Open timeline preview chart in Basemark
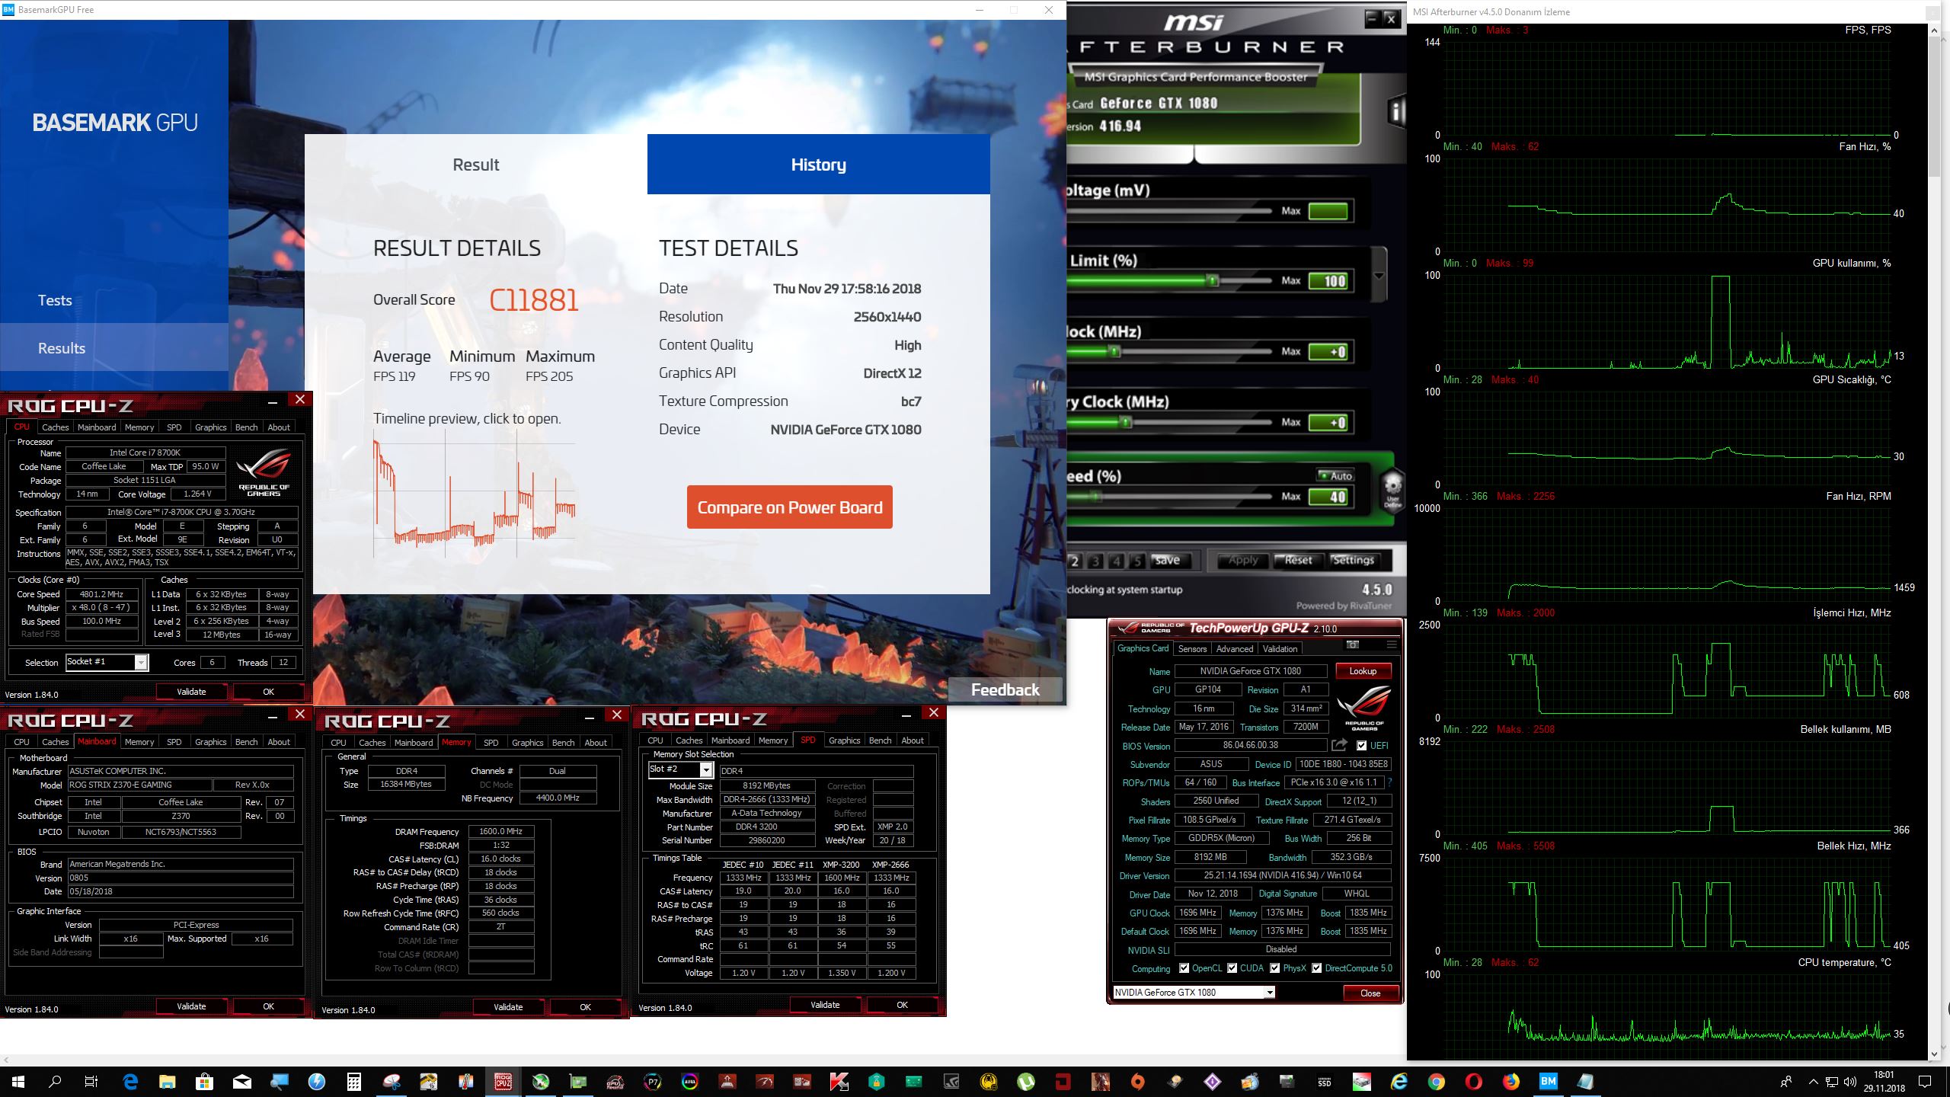This screenshot has height=1097, width=1950. (474, 494)
